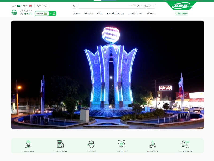Click the قیمت منصفانه label
The width and height of the screenshot is (214, 161).
tap(152, 151)
